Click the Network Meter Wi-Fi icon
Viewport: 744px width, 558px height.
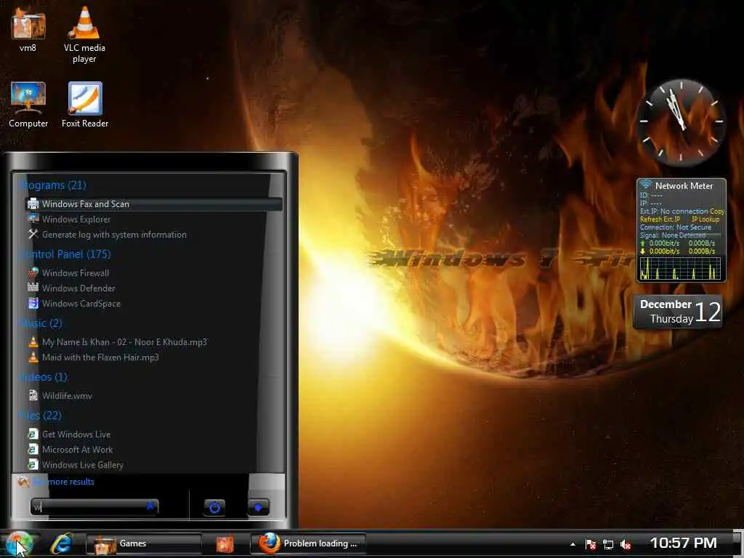645,184
